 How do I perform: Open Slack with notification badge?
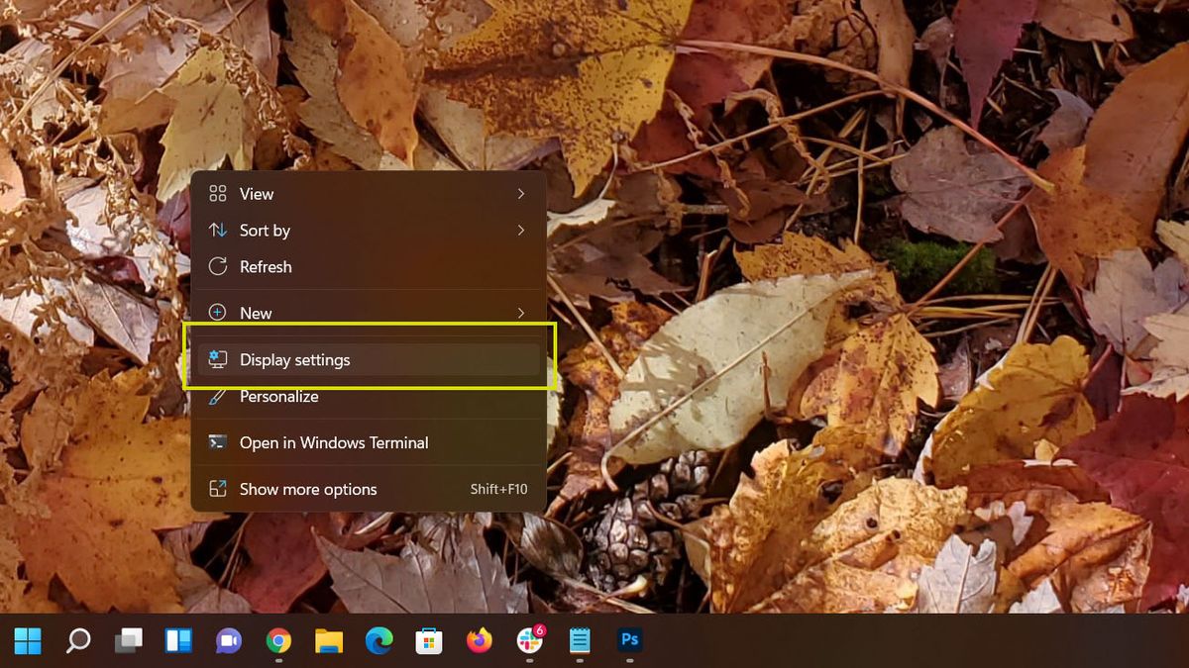[530, 640]
